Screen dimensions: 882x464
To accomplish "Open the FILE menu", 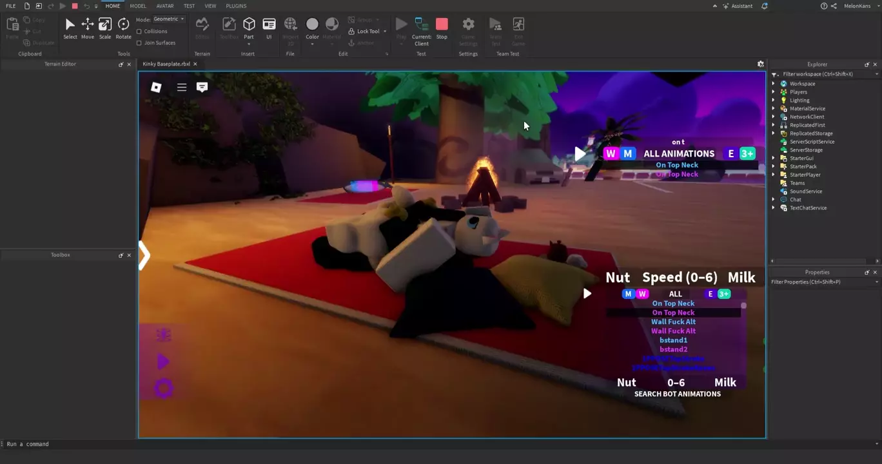I will (x=11, y=6).
